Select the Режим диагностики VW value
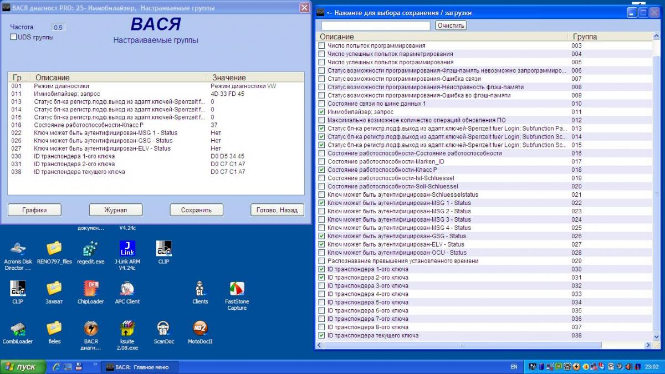Image resolution: width=665 pixels, height=374 pixels. click(243, 86)
